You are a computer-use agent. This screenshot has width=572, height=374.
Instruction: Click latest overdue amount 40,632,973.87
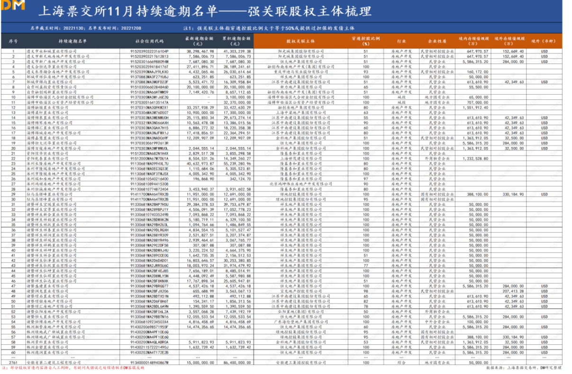click(x=200, y=164)
